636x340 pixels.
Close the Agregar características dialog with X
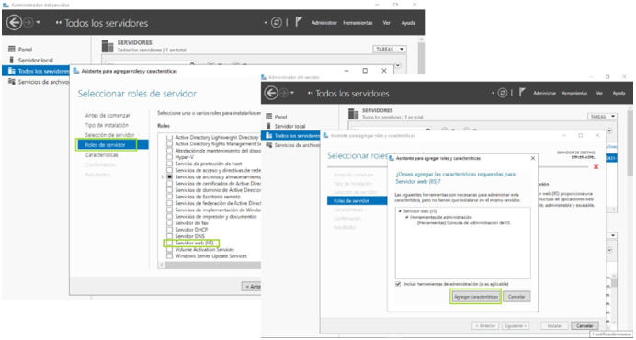click(x=532, y=158)
